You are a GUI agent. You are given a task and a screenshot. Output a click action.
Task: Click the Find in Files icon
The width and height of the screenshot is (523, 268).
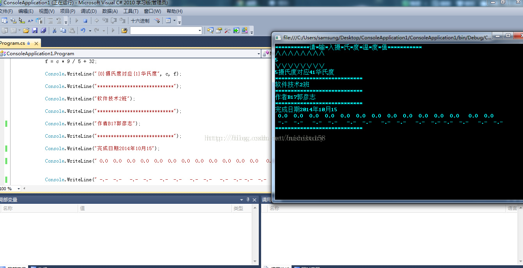pos(124,30)
